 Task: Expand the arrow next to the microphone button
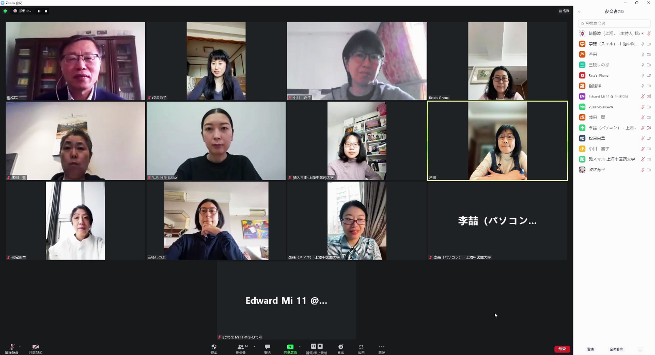click(20, 347)
